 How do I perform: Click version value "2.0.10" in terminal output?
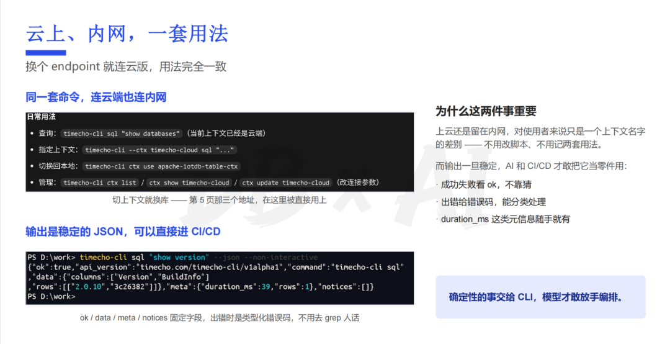coord(87,287)
